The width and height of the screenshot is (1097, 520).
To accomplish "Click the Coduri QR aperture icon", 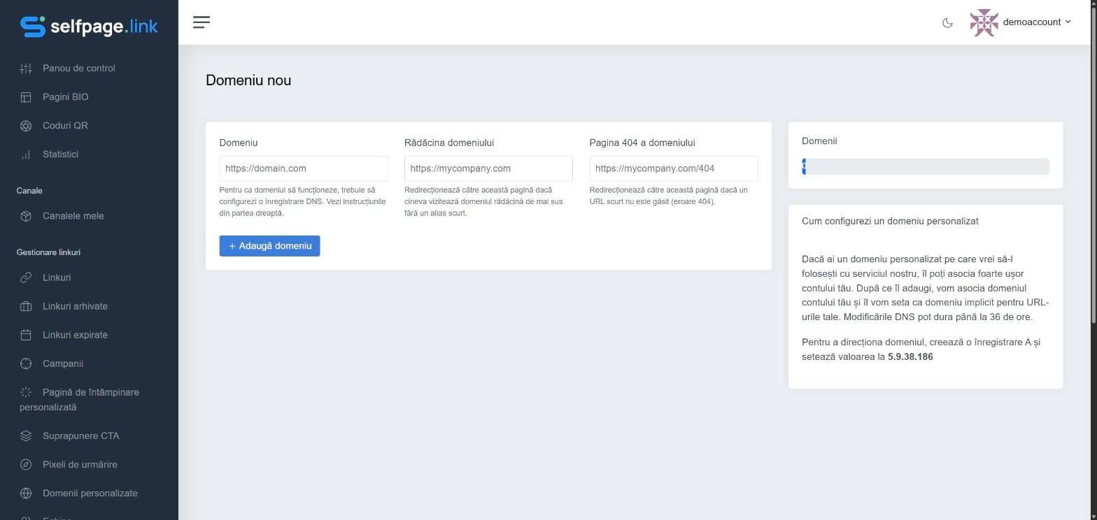I will [x=26, y=126].
